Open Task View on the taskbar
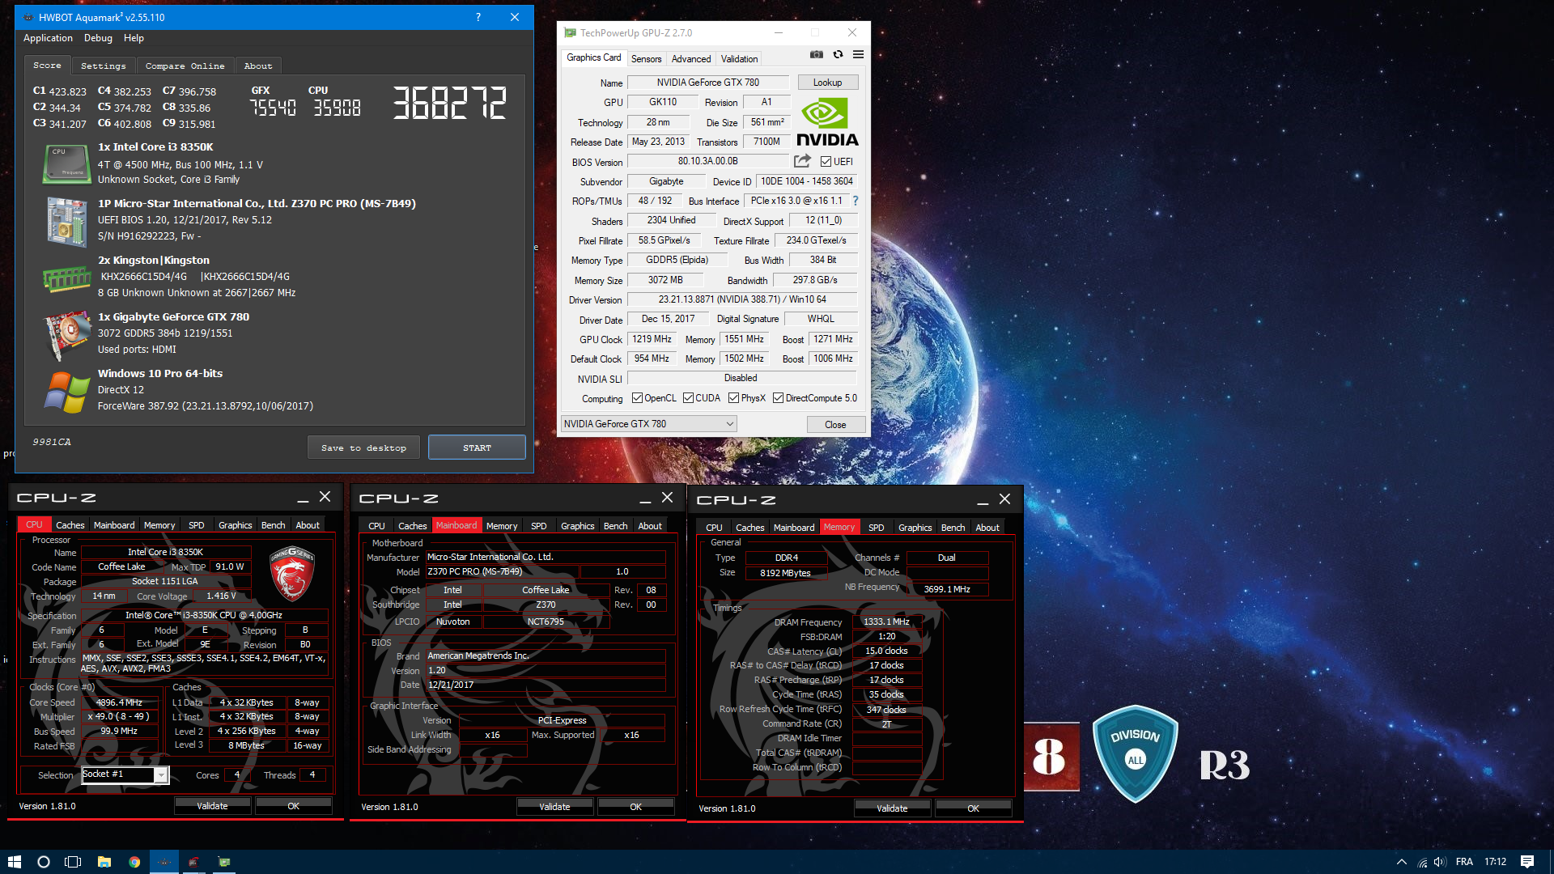Viewport: 1554px width, 874px height. tap(73, 862)
